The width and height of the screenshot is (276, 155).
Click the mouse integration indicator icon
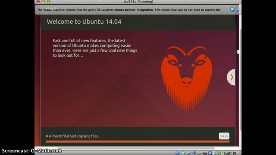click(x=217, y=153)
